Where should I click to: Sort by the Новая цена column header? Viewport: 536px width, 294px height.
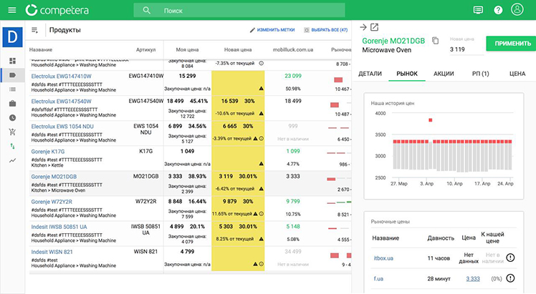(238, 50)
